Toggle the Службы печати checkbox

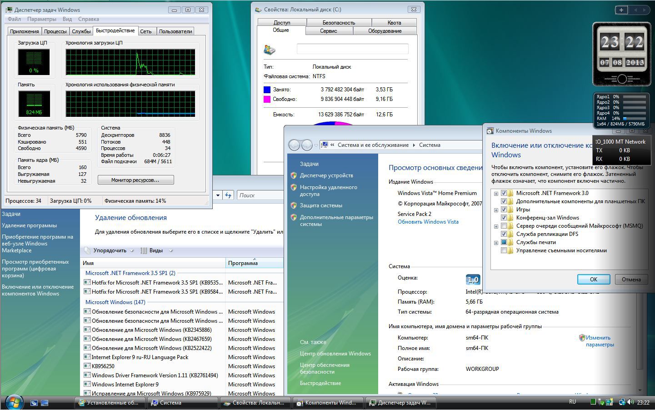(504, 242)
